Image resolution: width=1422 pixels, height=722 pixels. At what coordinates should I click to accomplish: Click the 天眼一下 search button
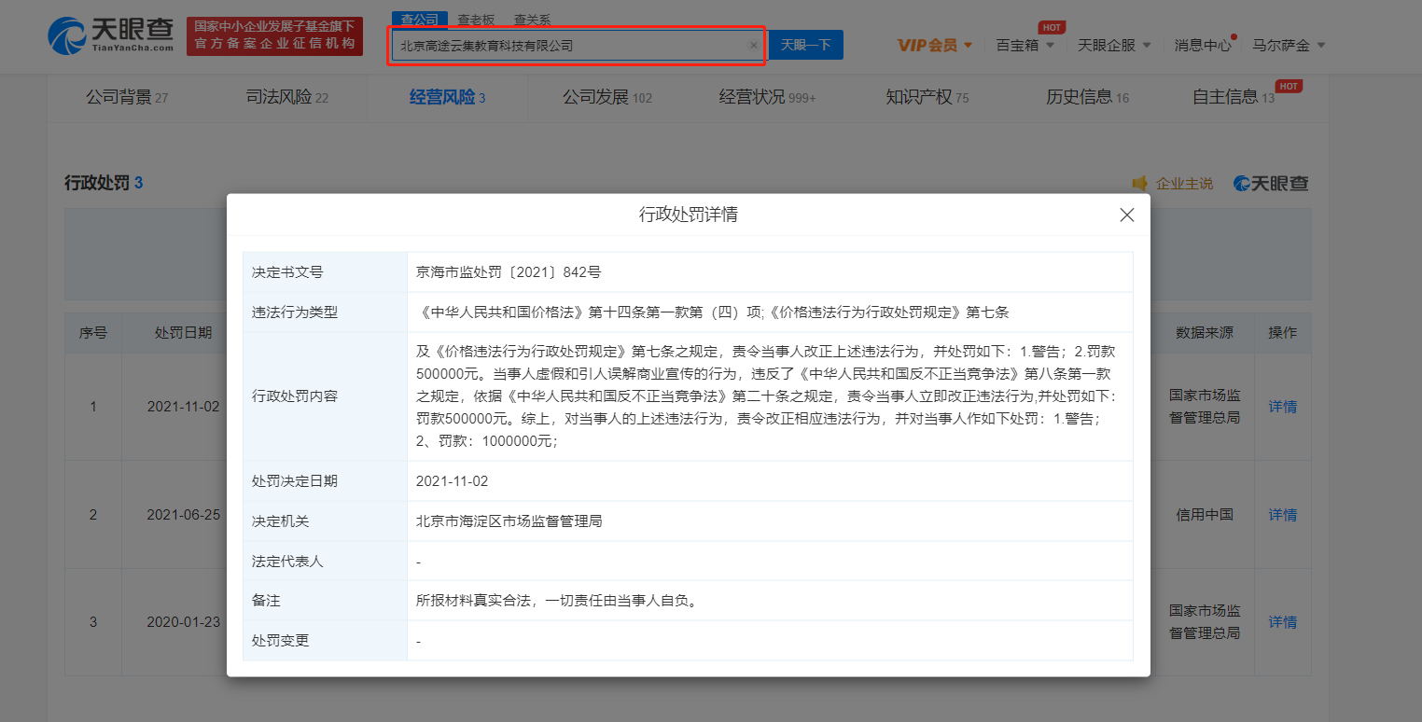tap(805, 44)
